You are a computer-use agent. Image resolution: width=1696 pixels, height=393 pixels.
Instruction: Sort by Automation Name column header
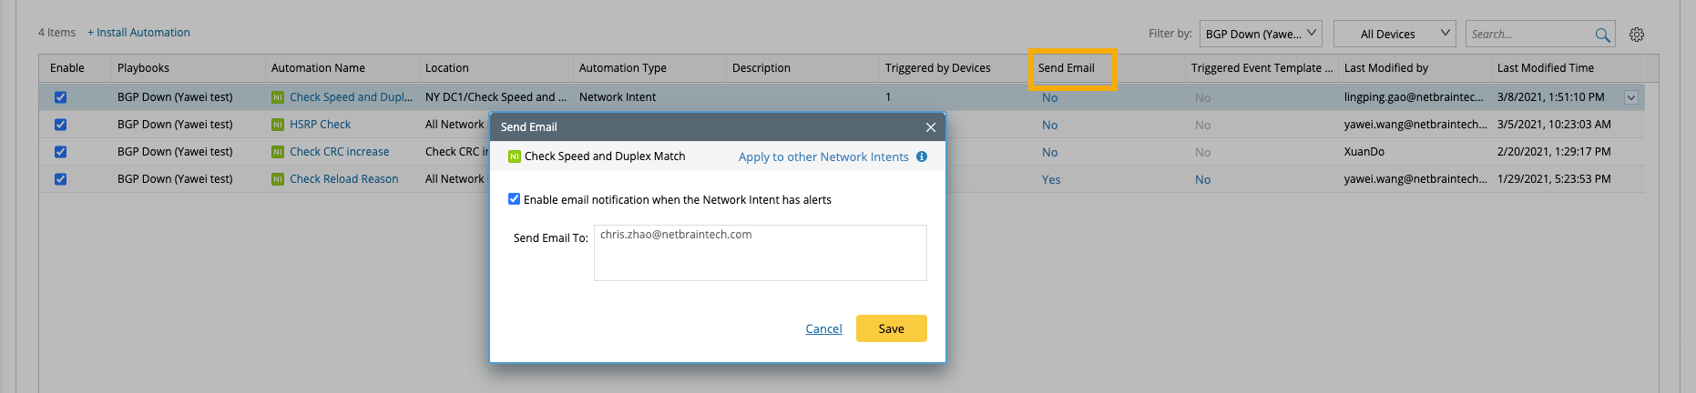coord(318,68)
